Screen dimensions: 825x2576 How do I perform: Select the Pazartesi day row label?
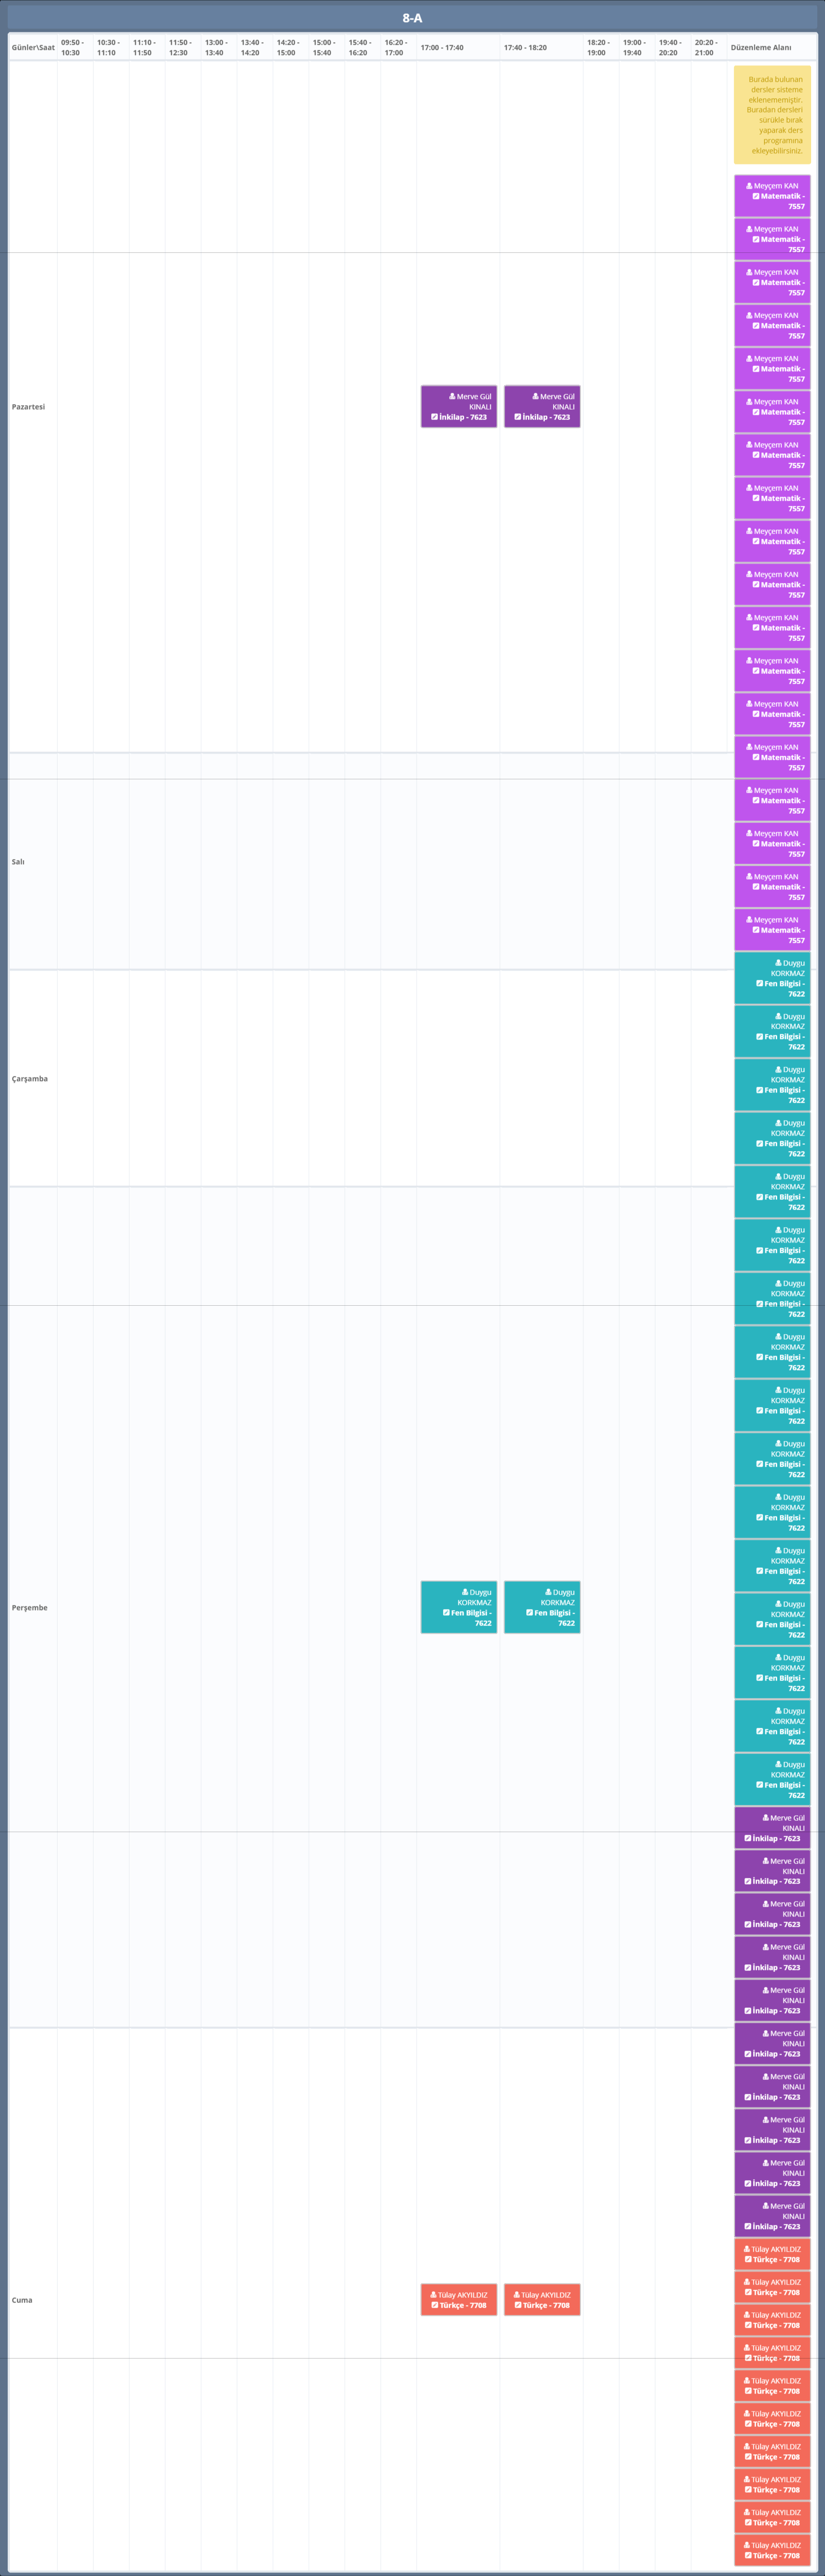pyautogui.click(x=28, y=407)
